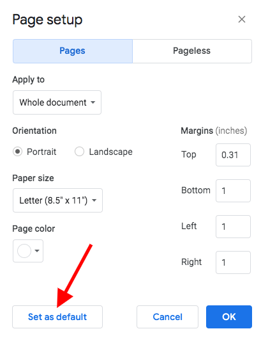Click the Set as default button

coord(57,317)
